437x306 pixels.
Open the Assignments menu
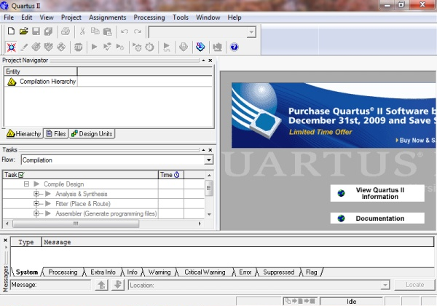coord(108,17)
